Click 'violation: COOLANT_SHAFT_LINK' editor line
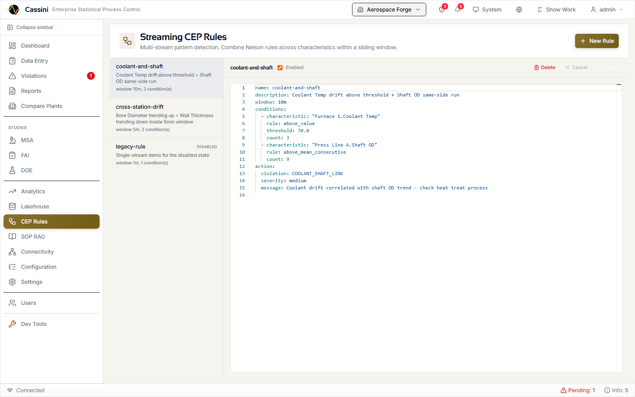The image size is (635, 397). coord(302,173)
